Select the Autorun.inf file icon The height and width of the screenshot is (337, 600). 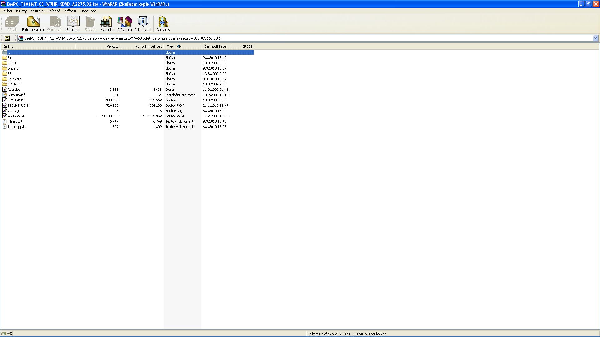click(x=5, y=95)
